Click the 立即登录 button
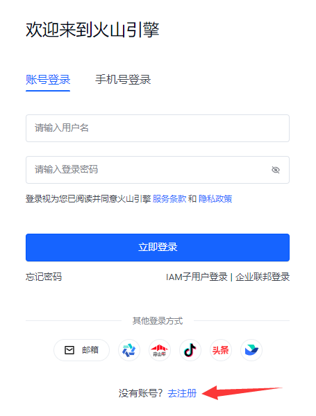316x416 pixels. point(158,248)
